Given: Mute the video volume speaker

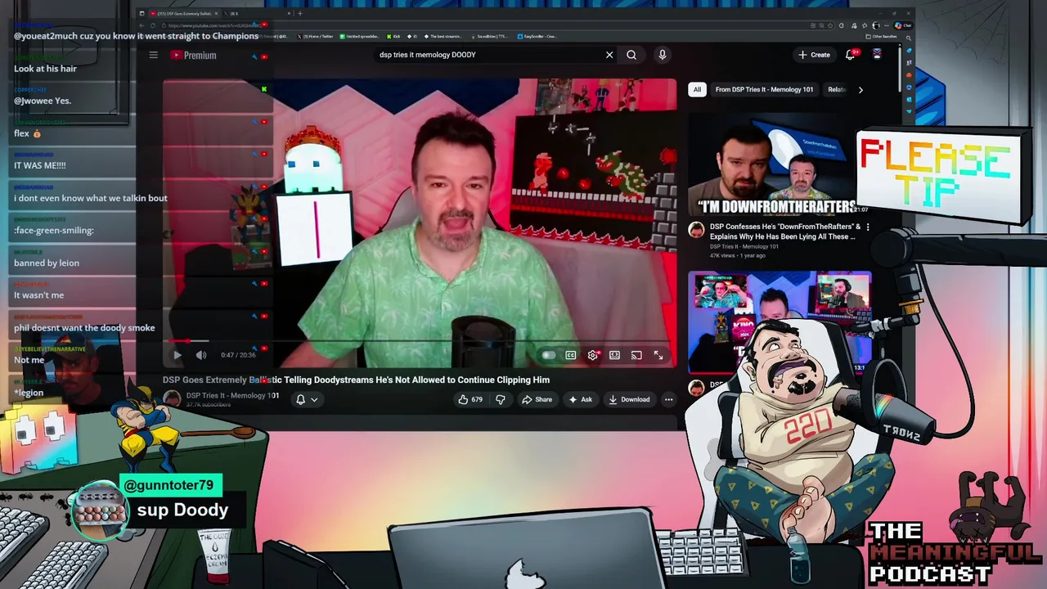Looking at the screenshot, I should pos(201,355).
